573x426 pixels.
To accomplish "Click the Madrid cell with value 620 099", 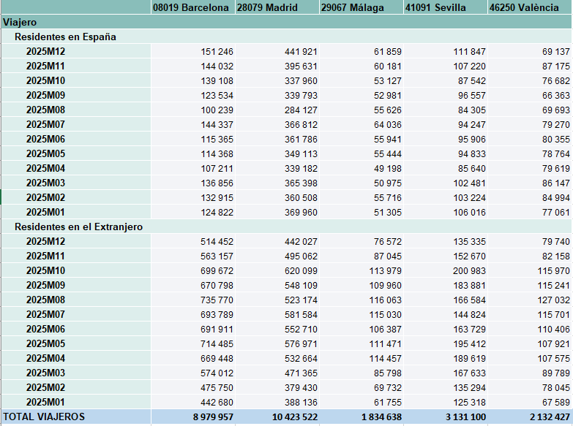I will click(299, 270).
